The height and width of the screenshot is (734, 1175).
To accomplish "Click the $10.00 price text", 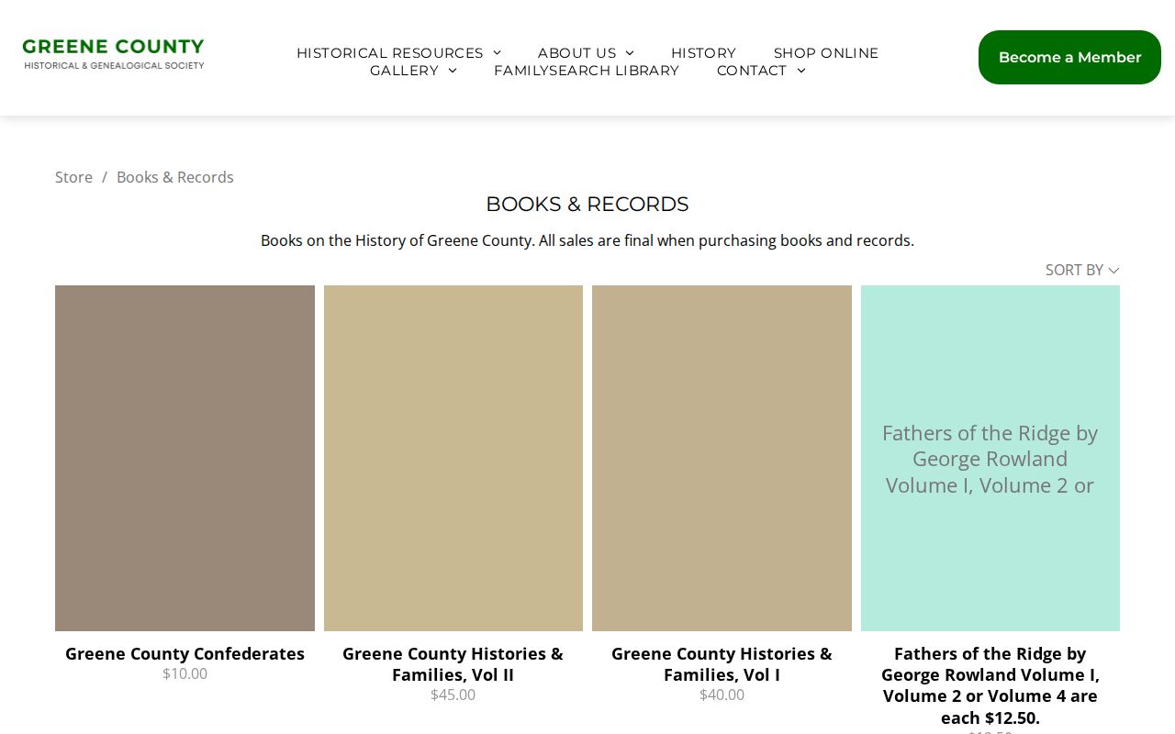I will coord(185,673).
